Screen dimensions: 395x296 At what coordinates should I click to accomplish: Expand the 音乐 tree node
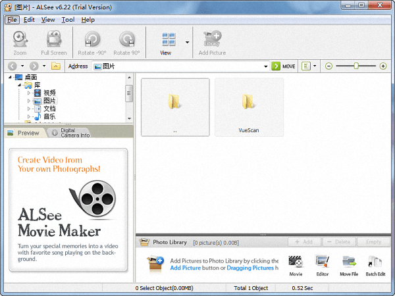[x=29, y=116]
